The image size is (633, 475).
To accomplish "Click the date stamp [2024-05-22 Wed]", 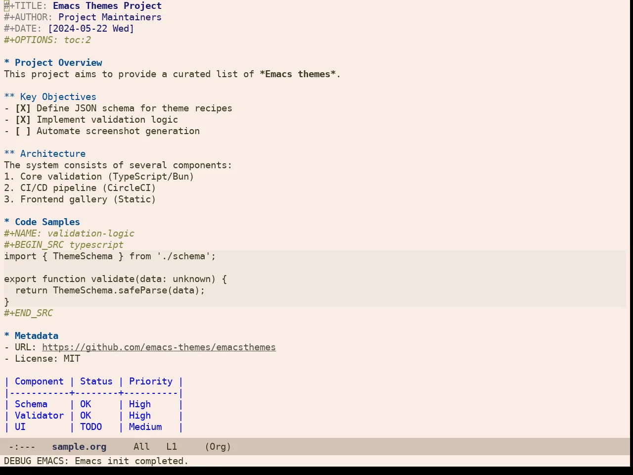I will [x=91, y=29].
